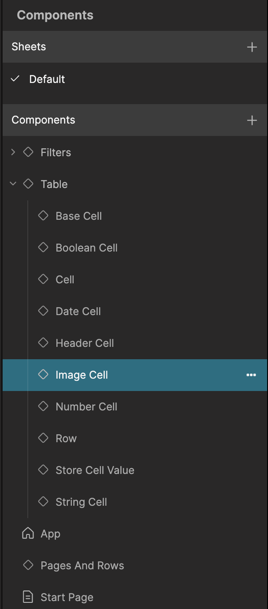
Task: Select the Boolean Cell component
Action: [86, 248]
